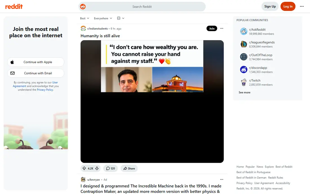
Task: Focus the Search Reddit input field
Action: 142,6
